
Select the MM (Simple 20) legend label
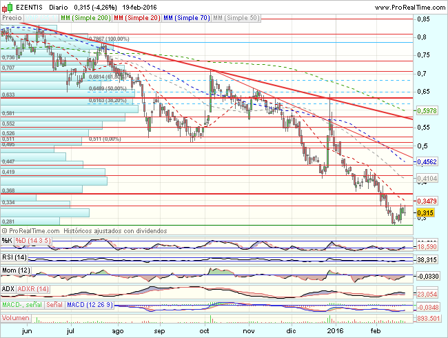(137, 18)
